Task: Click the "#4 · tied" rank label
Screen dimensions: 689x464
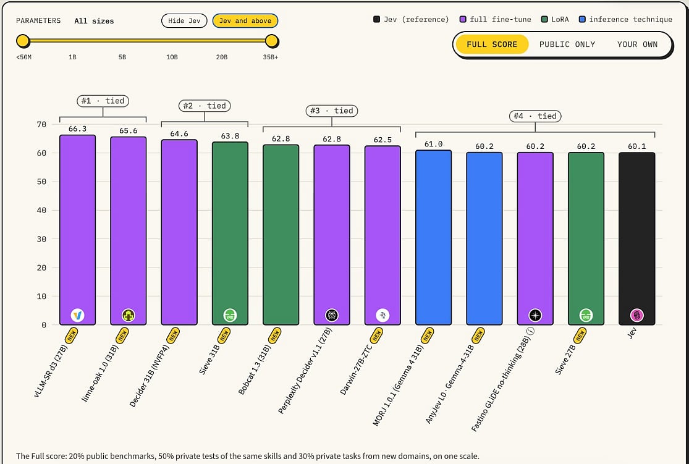Action: 535,116
